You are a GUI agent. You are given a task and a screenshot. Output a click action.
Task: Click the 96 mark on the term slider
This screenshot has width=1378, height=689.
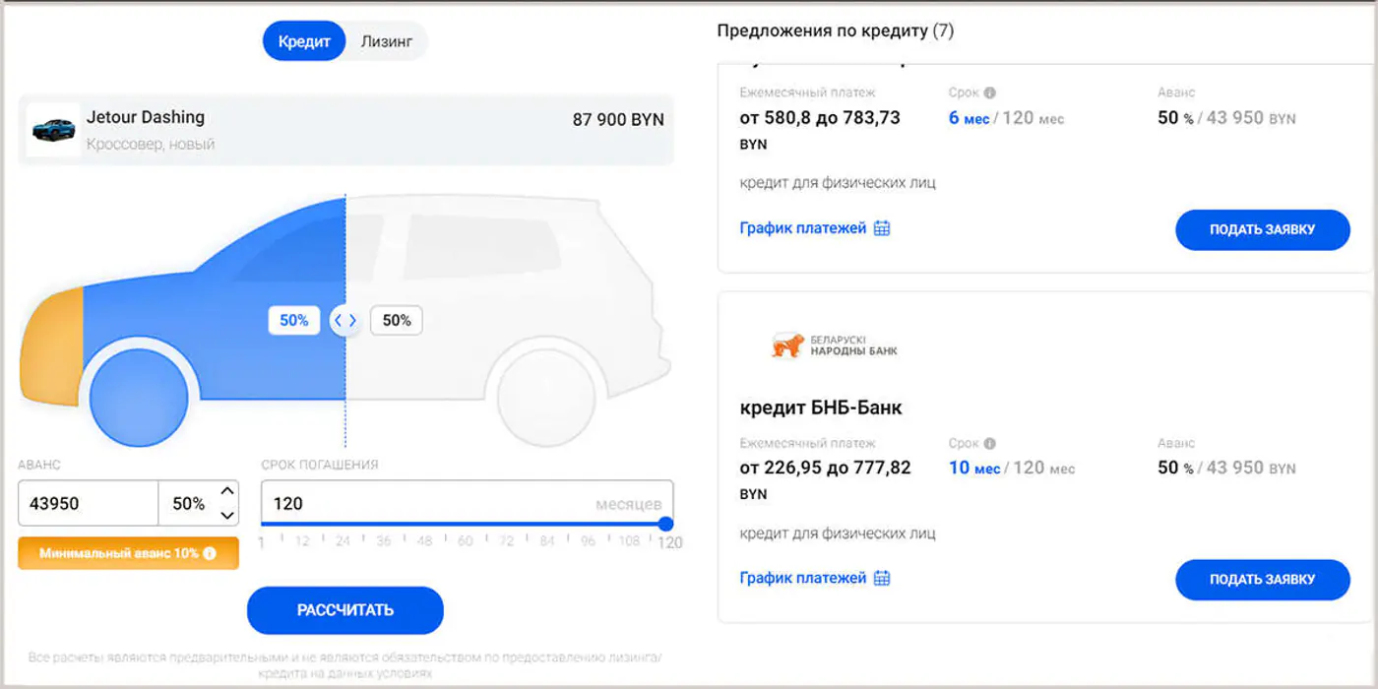click(x=588, y=541)
